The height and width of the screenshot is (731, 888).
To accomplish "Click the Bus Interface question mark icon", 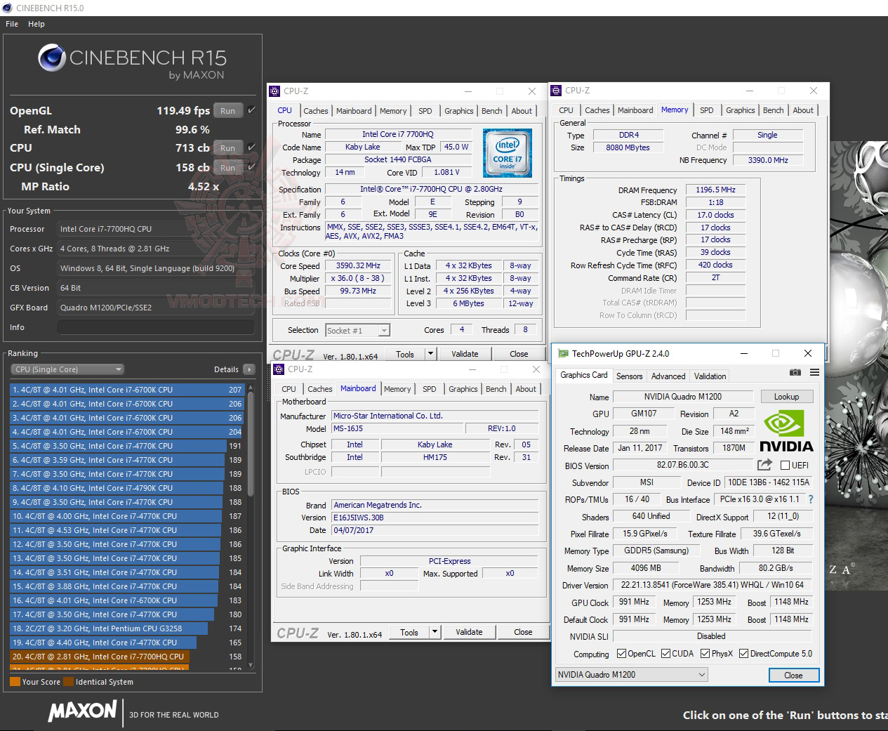I will [x=811, y=499].
